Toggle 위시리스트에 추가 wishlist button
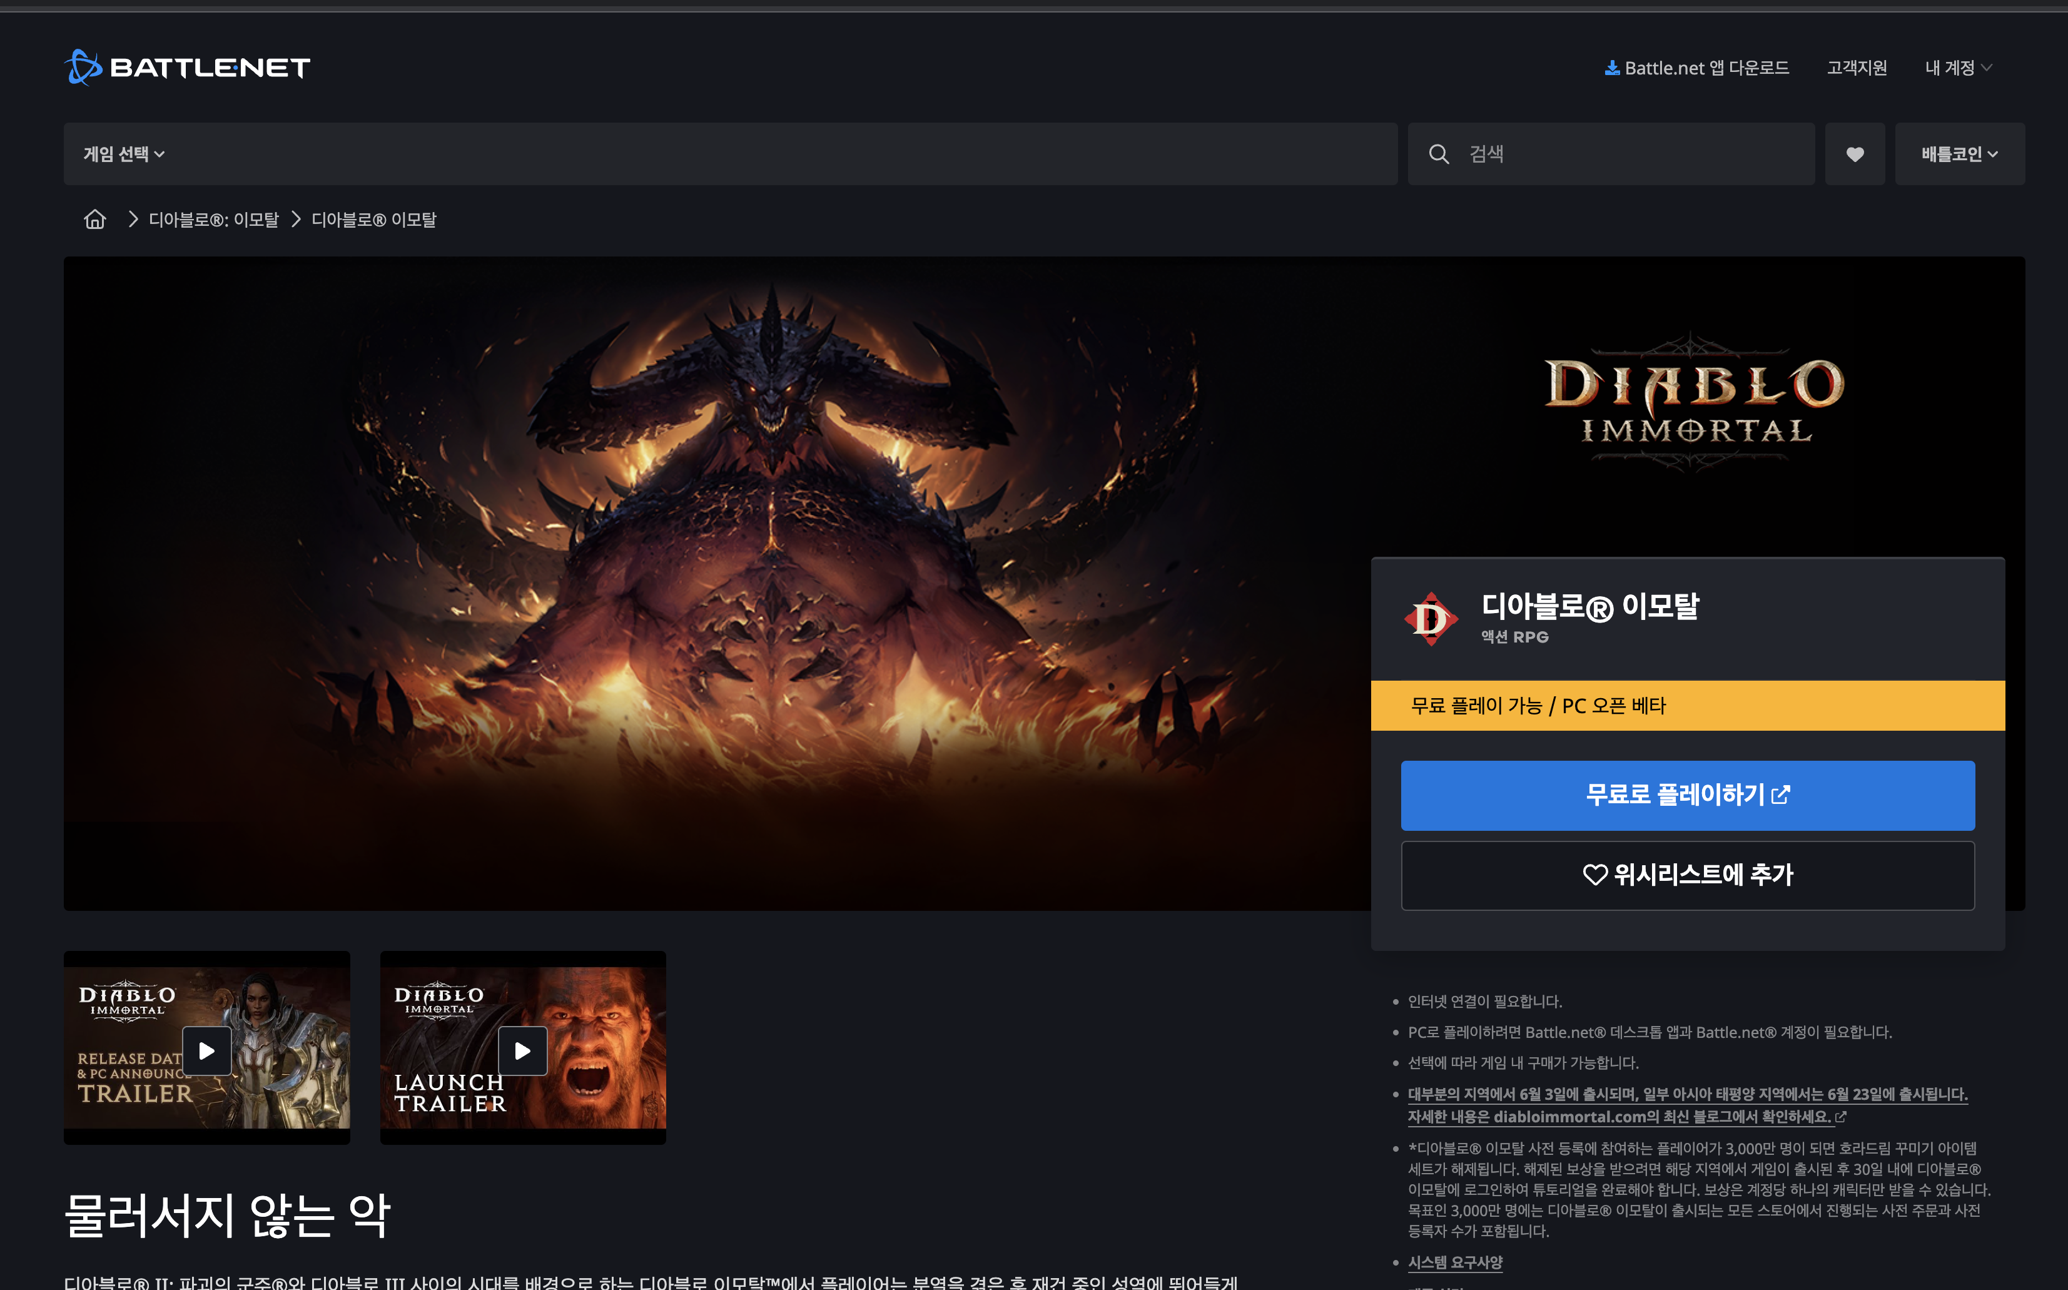 (x=1686, y=875)
